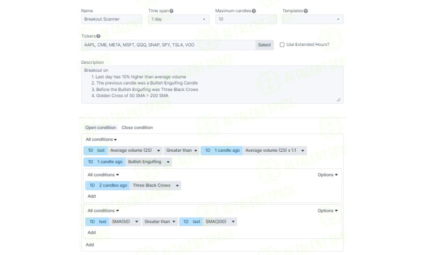Click the 1D last tag before SMA(50)
425x255 pixels.
(97, 222)
